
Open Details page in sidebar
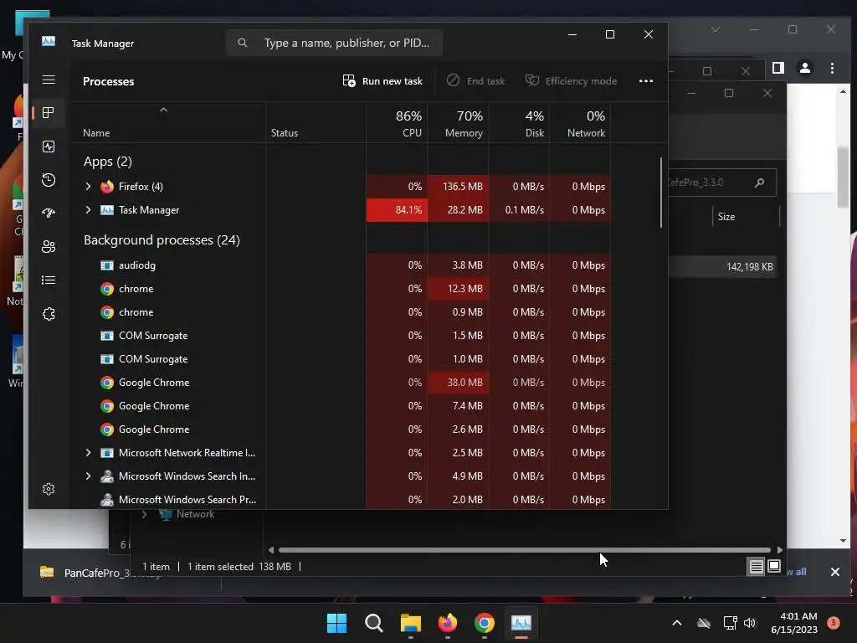[49, 280]
